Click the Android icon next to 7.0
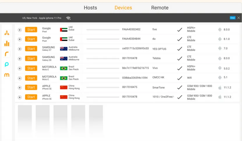Viewport: 242px width, 141px height. click(220, 48)
